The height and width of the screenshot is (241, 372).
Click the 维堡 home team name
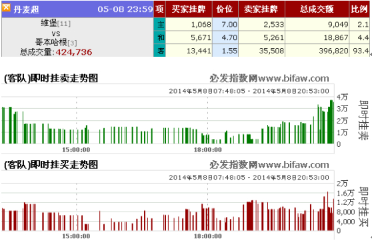[x=49, y=23]
